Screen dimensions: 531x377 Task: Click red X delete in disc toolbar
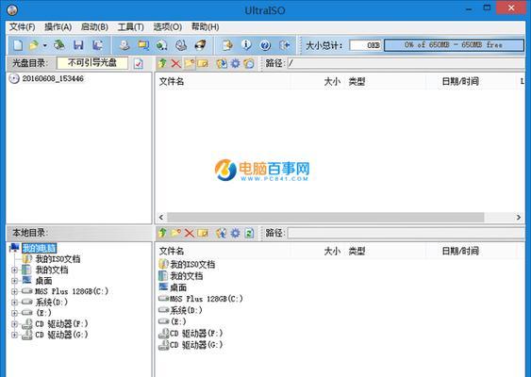175,63
